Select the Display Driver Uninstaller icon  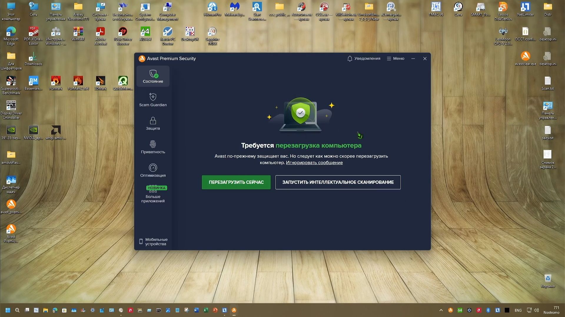point(11,110)
